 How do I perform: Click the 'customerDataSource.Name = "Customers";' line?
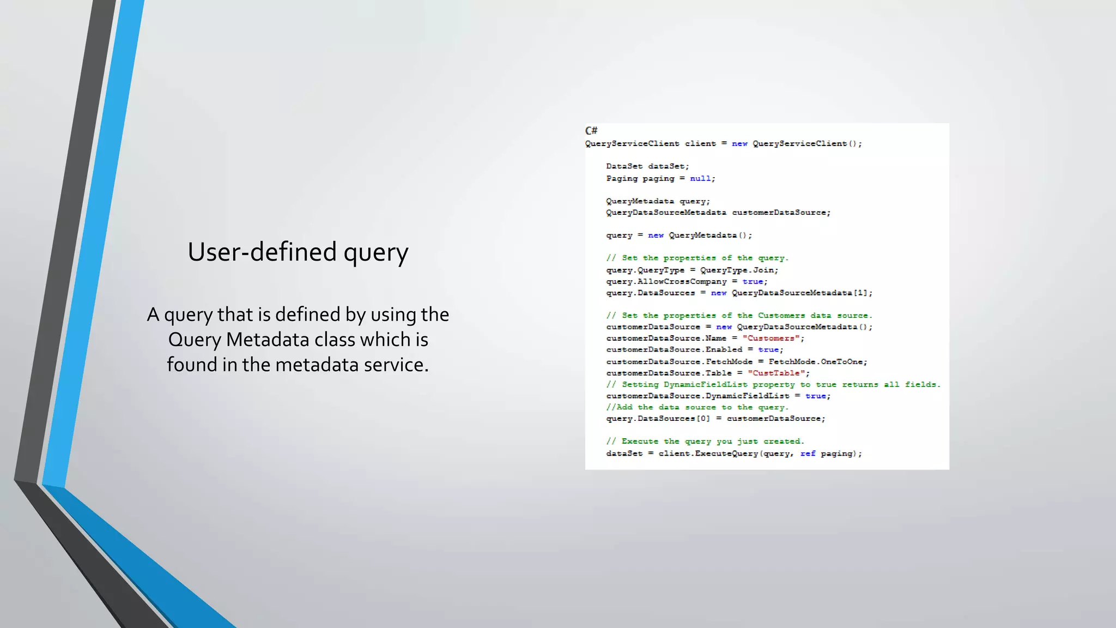706,339
